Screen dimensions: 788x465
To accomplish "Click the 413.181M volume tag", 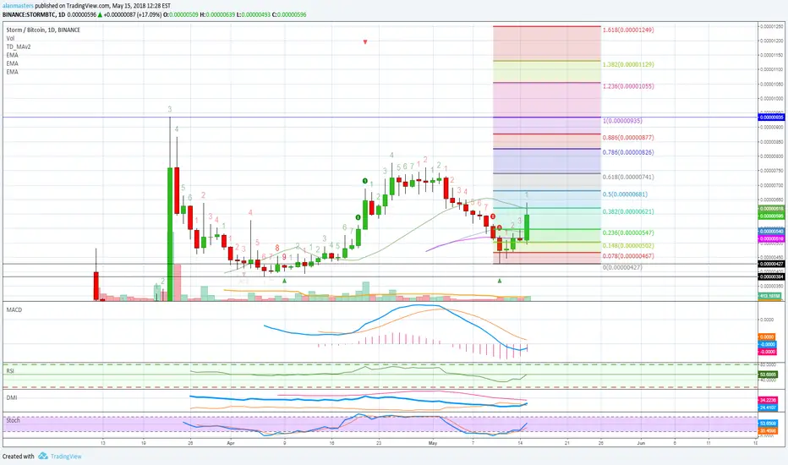I will [x=770, y=297].
